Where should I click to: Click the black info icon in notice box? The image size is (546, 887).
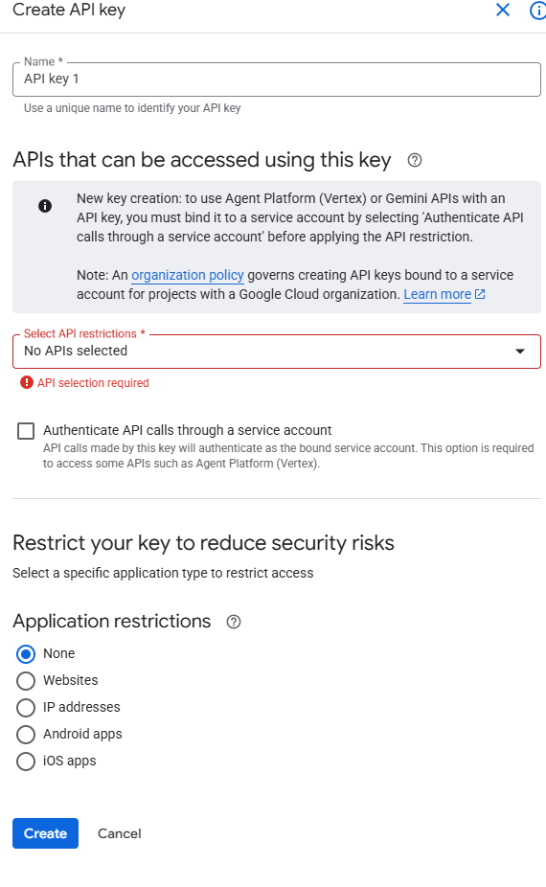[x=45, y=206]
